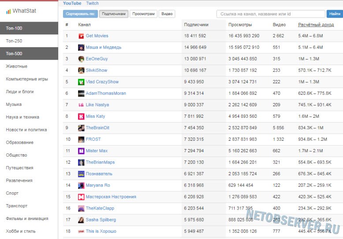The height and width of the screenshot is (239, 343).
Task: Select the Общество category
Action: pos(16,155)
